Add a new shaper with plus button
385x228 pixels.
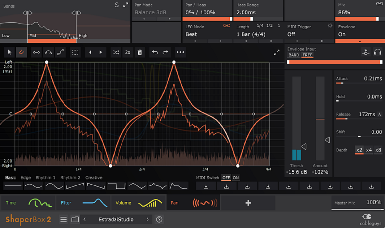click(248, 203)
